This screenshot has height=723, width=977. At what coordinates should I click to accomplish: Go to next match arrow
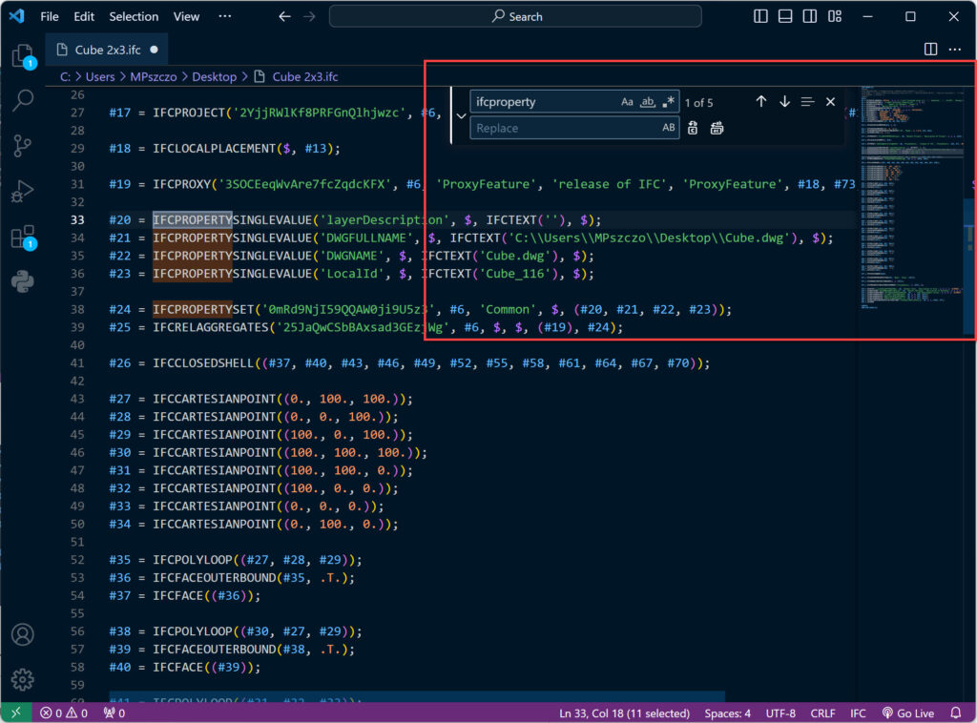[784, 101]
